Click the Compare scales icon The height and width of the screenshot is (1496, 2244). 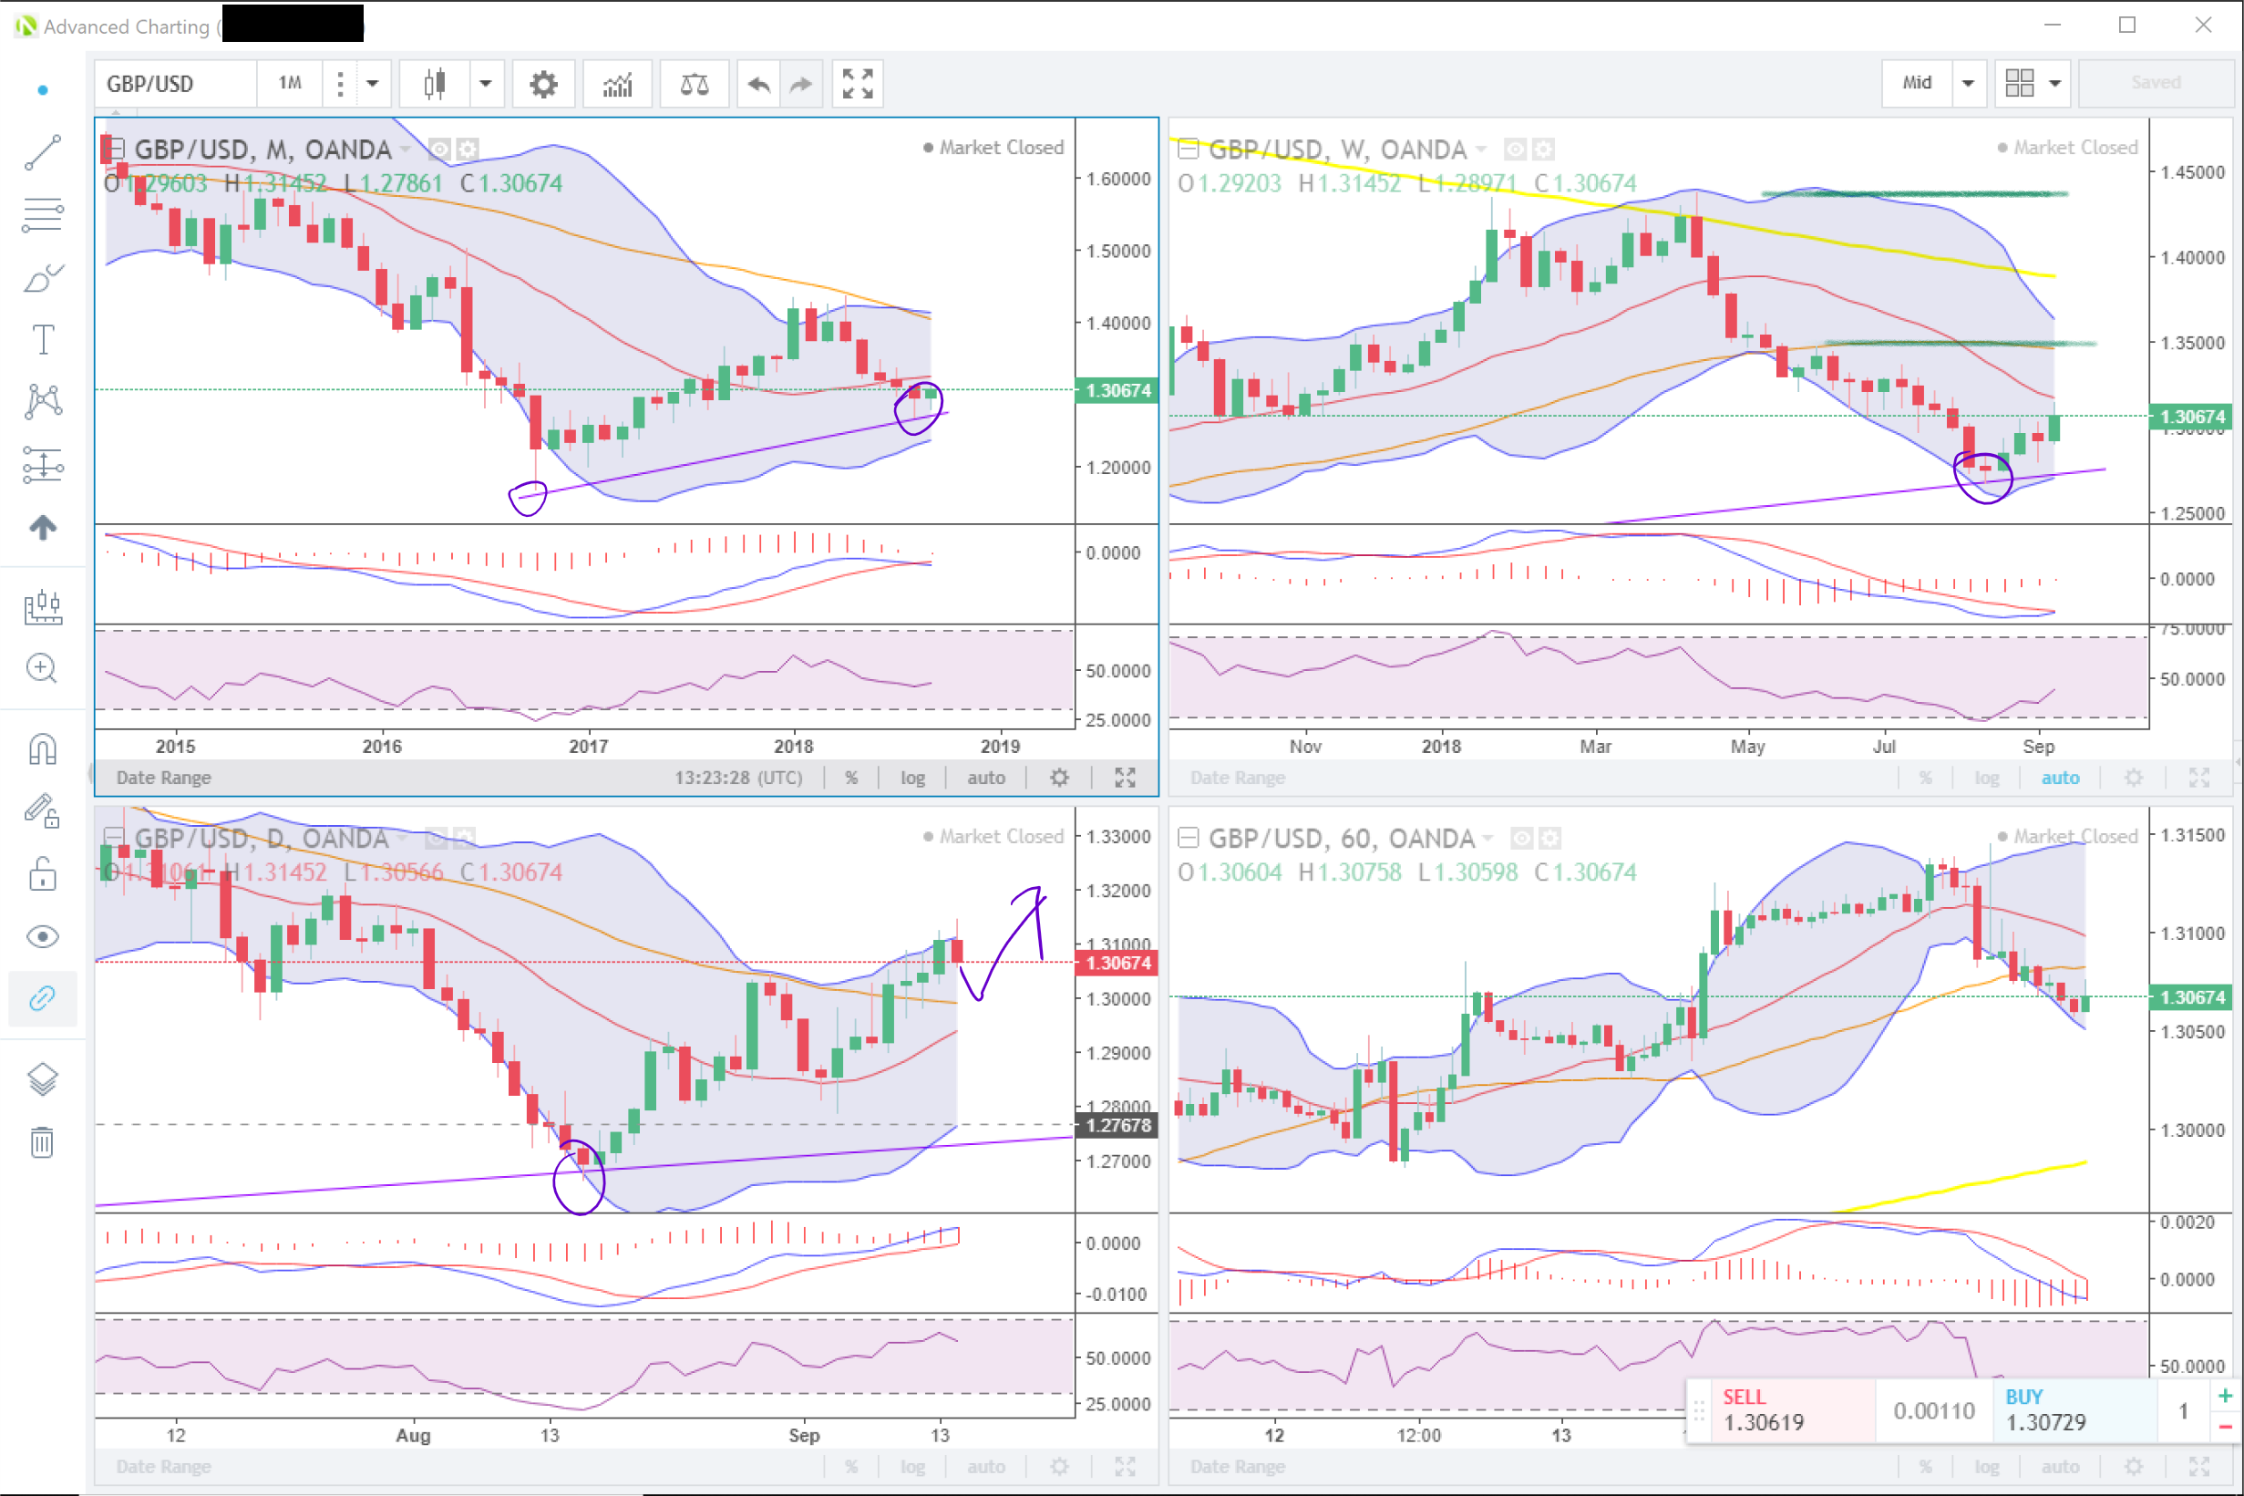[694, 85]
